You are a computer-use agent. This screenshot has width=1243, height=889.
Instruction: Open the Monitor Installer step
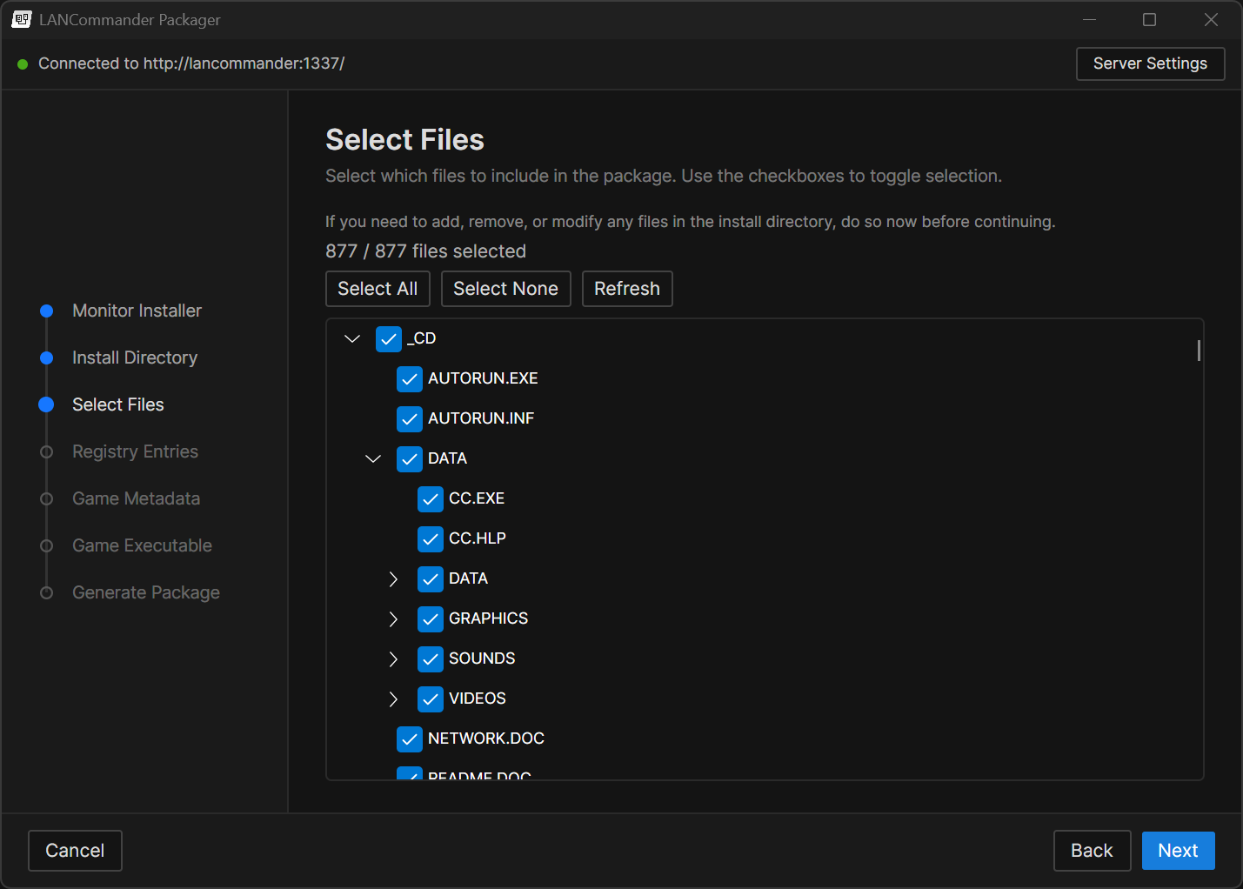(x=137, y=311)
